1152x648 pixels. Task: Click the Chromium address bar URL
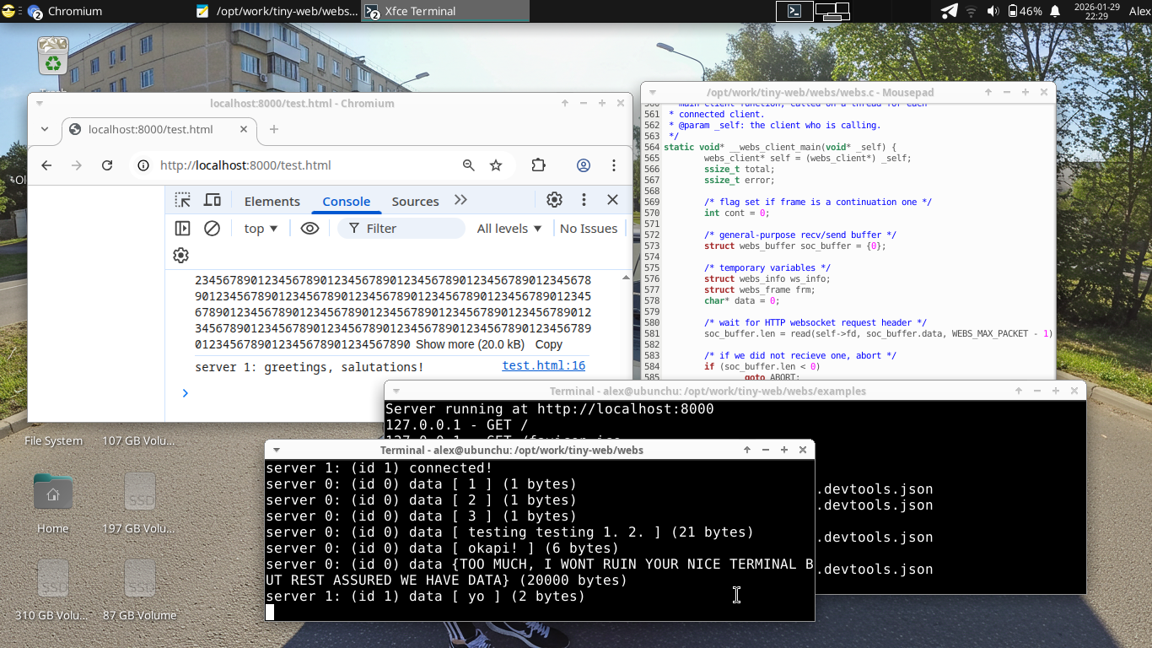pyautogui.click(x=245, y=165)
